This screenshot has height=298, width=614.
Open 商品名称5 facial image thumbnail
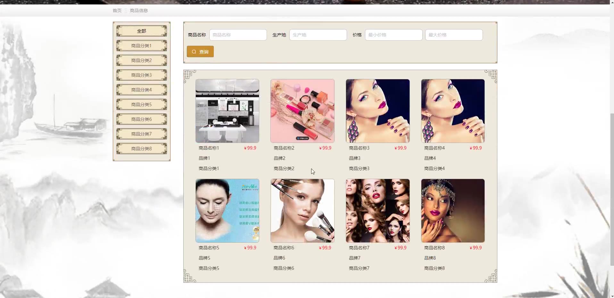click(227, 211)
